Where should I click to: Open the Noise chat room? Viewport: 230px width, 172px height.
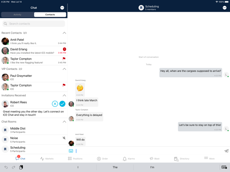click(x=34, y=140)
